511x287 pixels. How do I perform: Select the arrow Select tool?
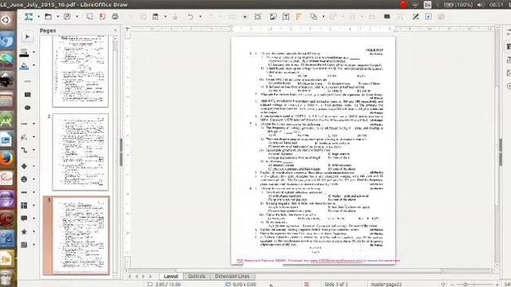coord(27,37)
